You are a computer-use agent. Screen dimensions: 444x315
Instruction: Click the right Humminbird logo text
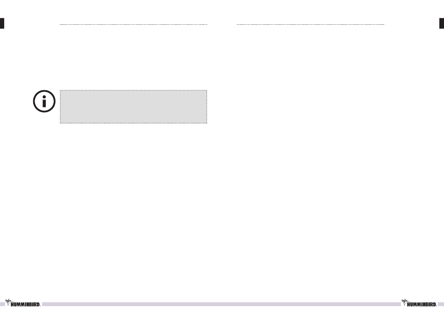tap(422, 305)
